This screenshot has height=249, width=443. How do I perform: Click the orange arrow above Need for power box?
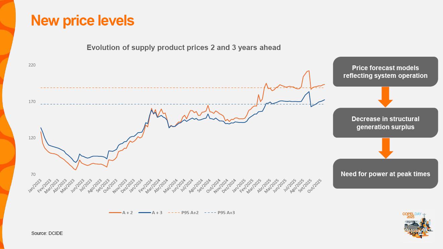tap(385, 148)
